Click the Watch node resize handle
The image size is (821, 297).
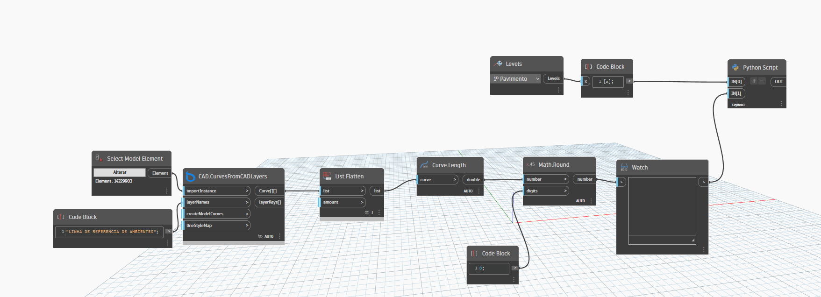pyautogui.click(x=693, y=240)
